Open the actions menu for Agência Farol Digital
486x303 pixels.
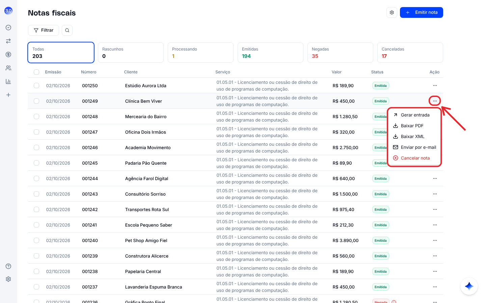tap(435, 178)
